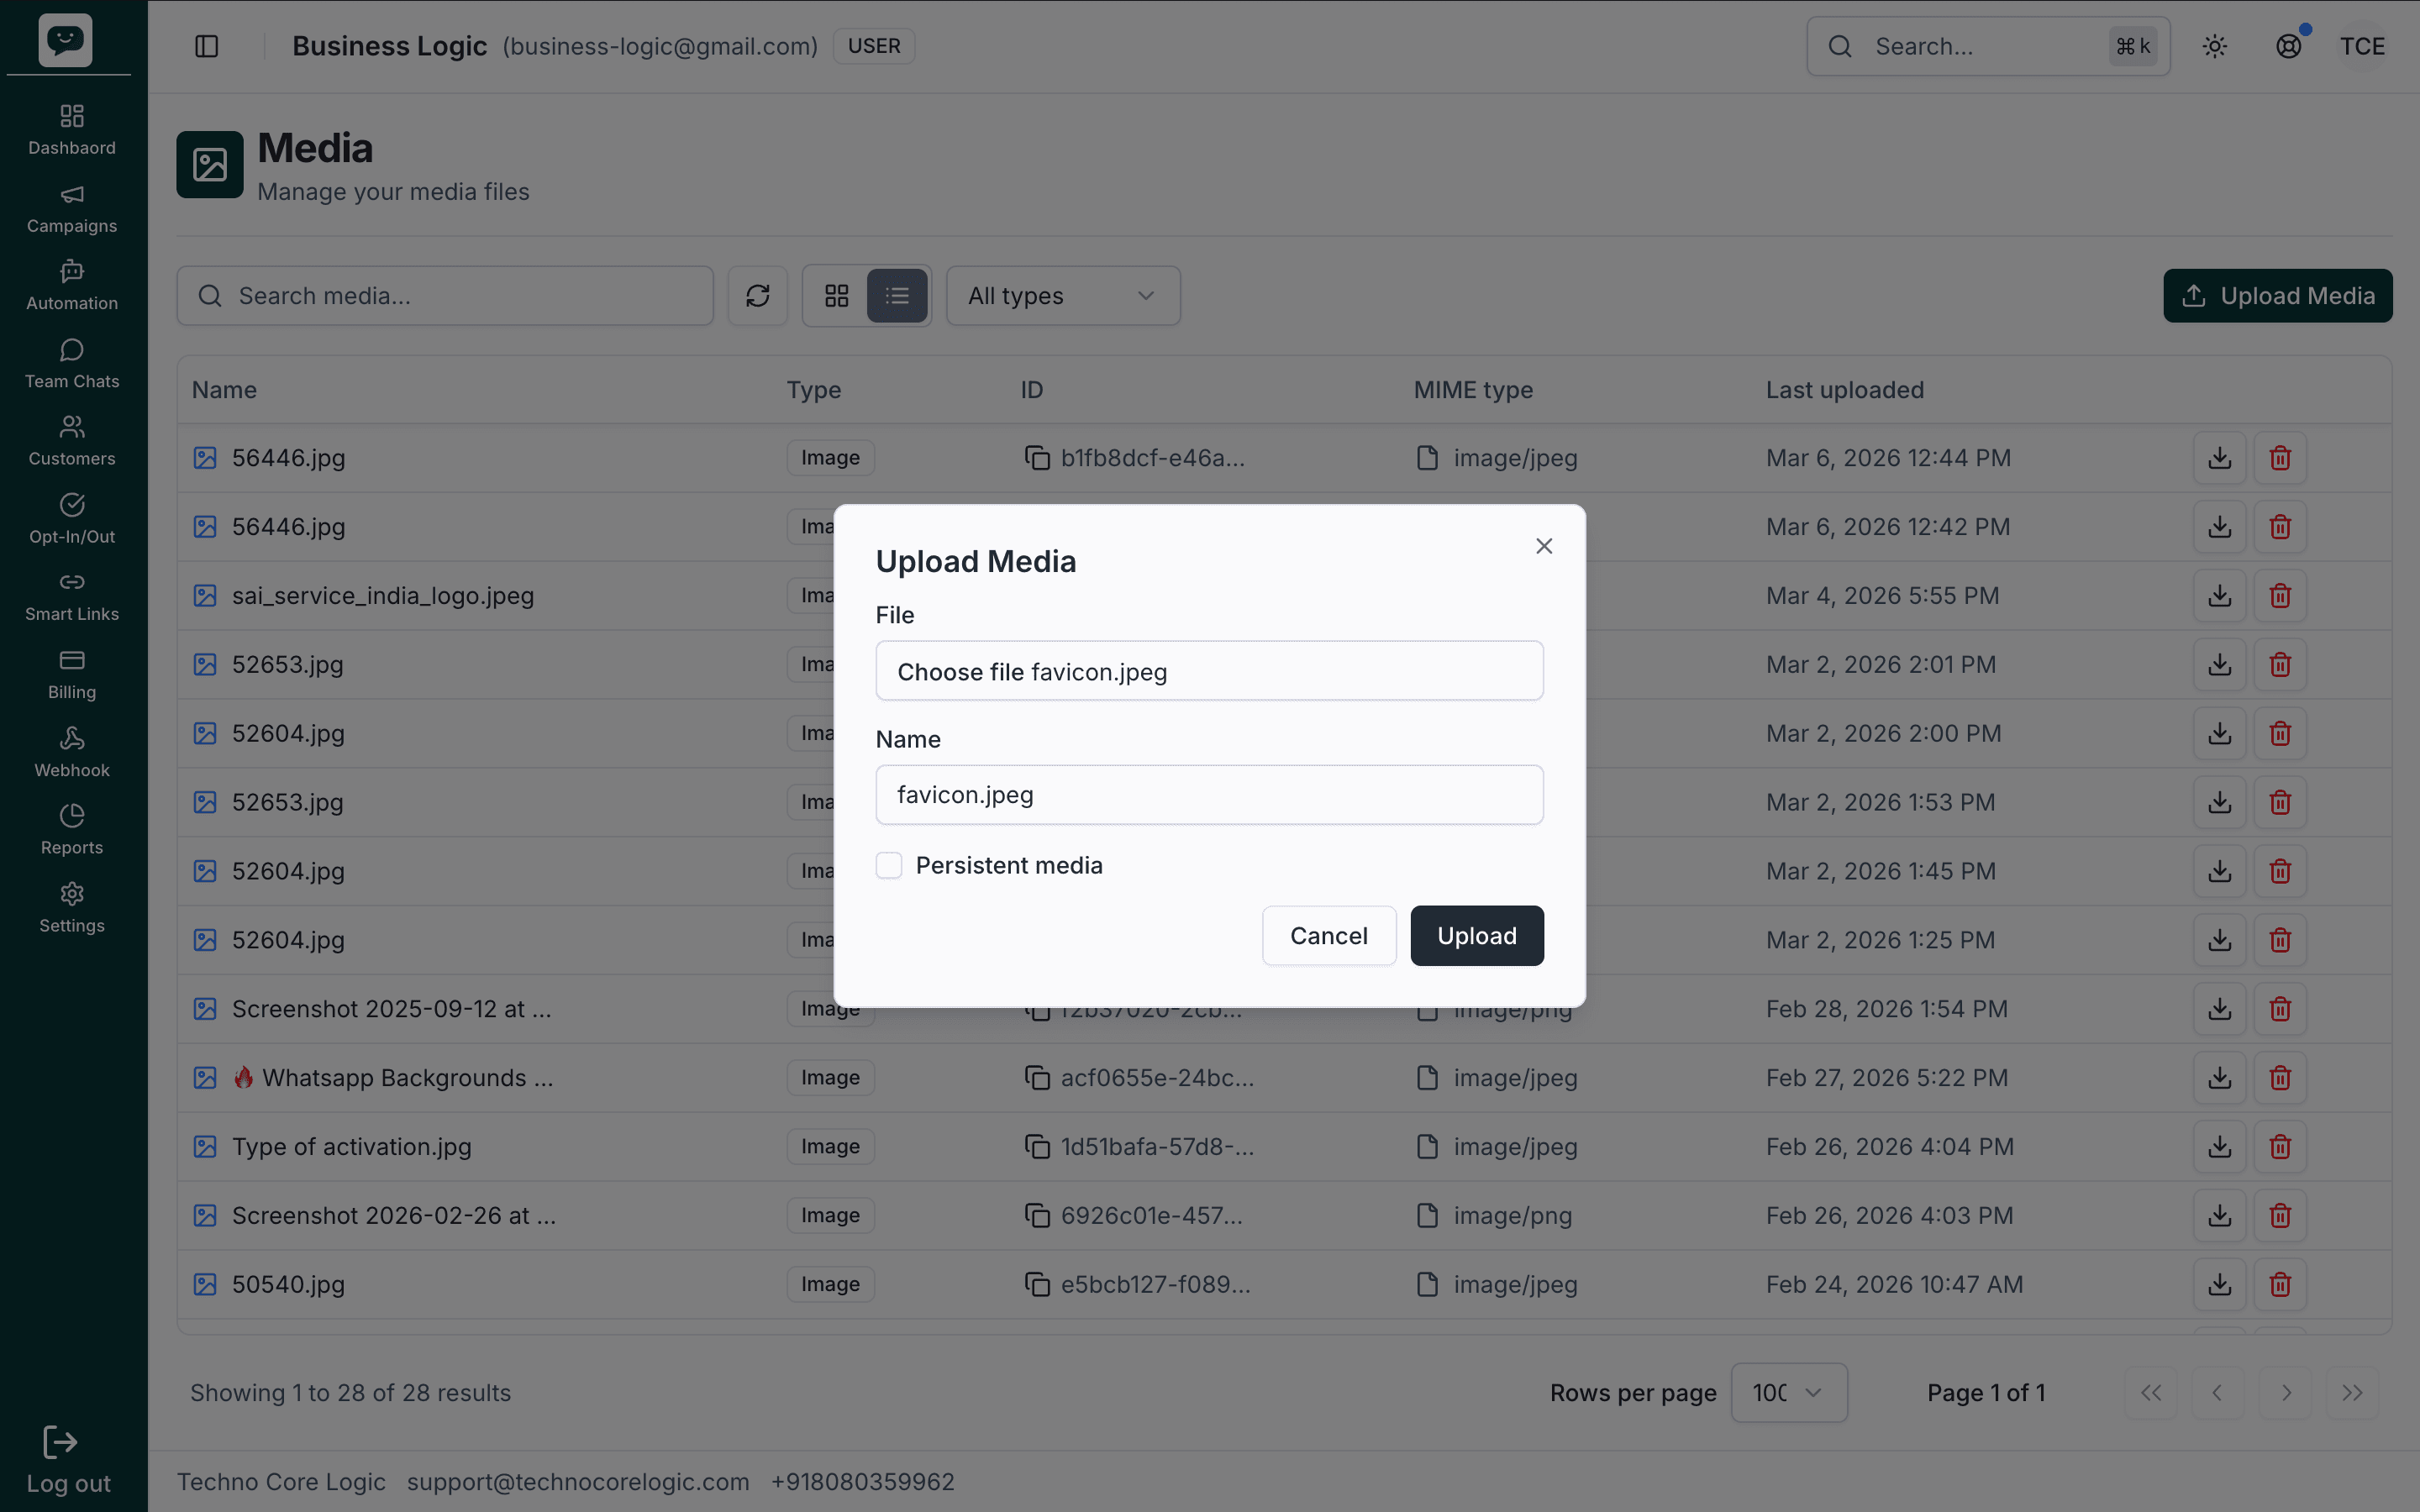Screen dimensions: 2420x1512
Task: Go to Campaigns section
Action: point(72,209)
